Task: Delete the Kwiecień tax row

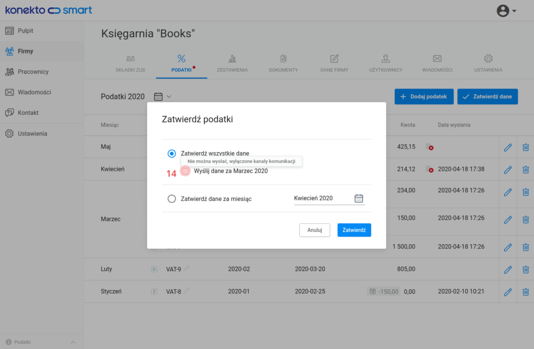Action: tap(526, 169)
